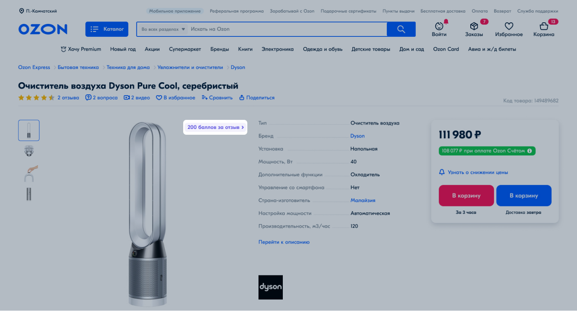Screen dimensions: 577x311
Task: Click price '111 980 ₽'
Action: coord(460,135)
